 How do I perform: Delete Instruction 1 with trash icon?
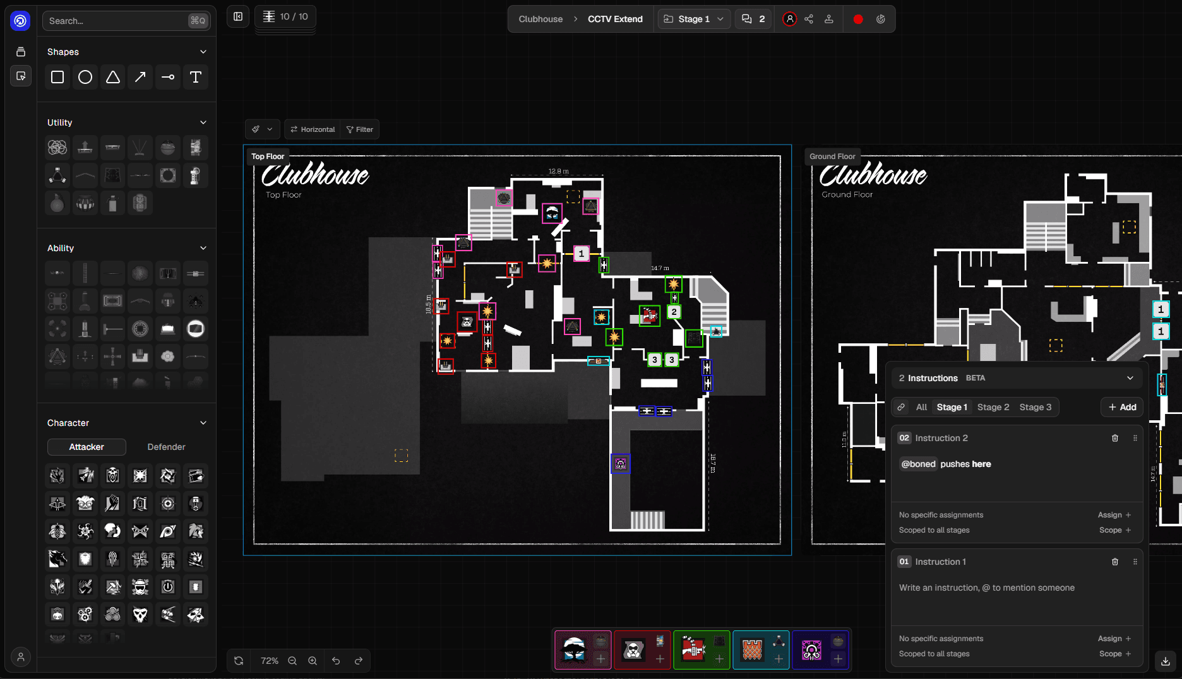point(1115,562)
